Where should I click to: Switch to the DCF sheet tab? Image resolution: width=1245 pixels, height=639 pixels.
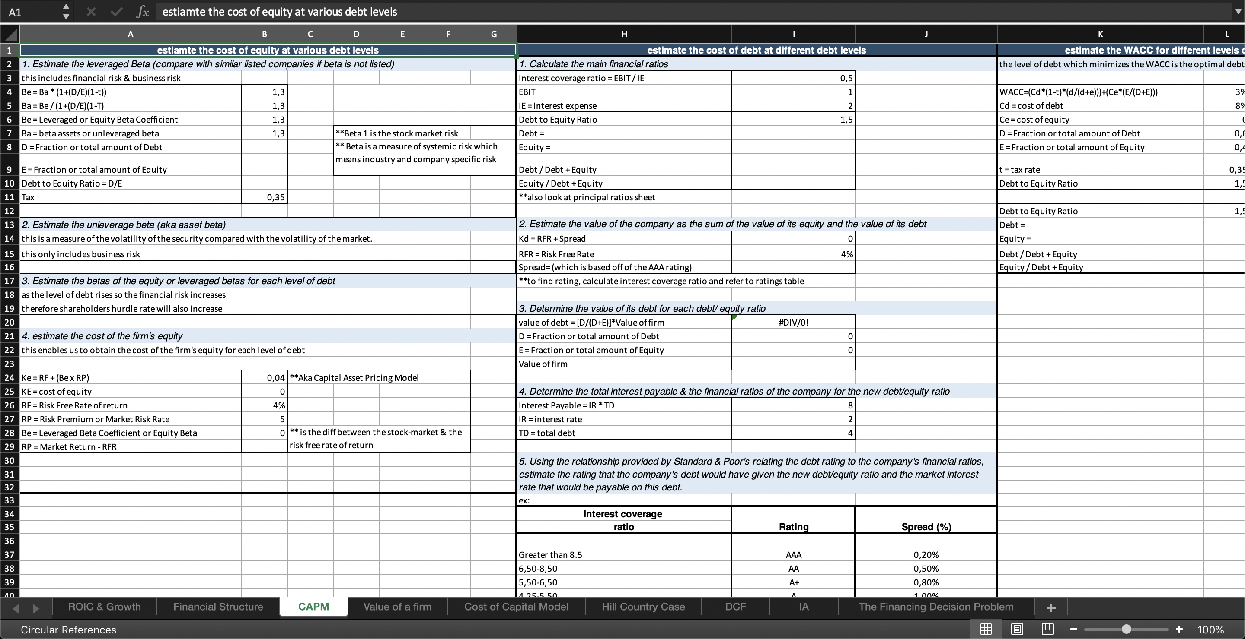(736, 607)
